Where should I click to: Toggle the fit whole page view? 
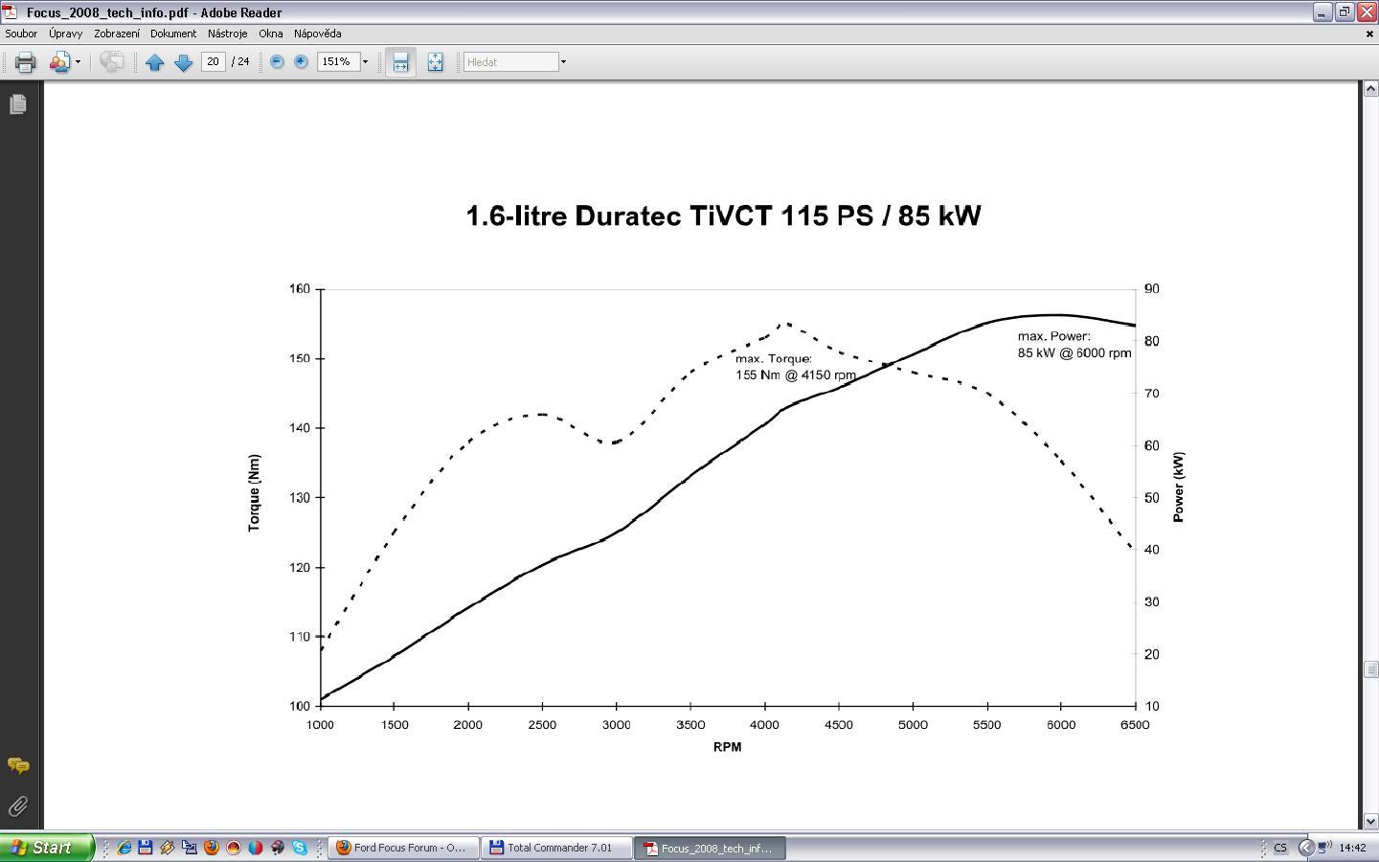[x=435, y=62]
